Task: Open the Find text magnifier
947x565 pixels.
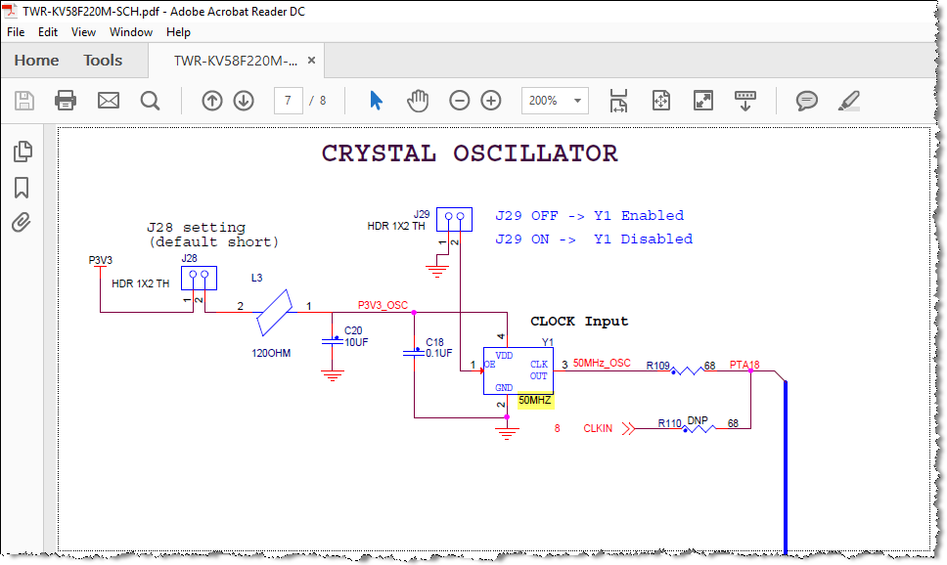Action: [x=150, y=101]
